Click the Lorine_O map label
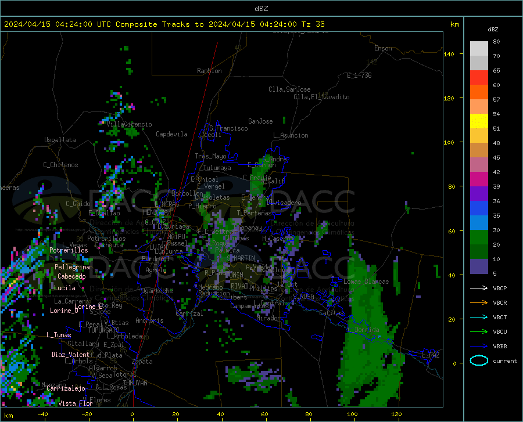This screenshot has height=422, width=523. tap(64, 311)
